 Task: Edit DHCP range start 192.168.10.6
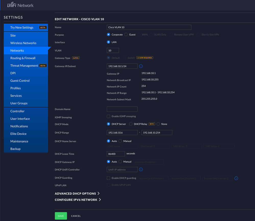(x=122, y=132)
